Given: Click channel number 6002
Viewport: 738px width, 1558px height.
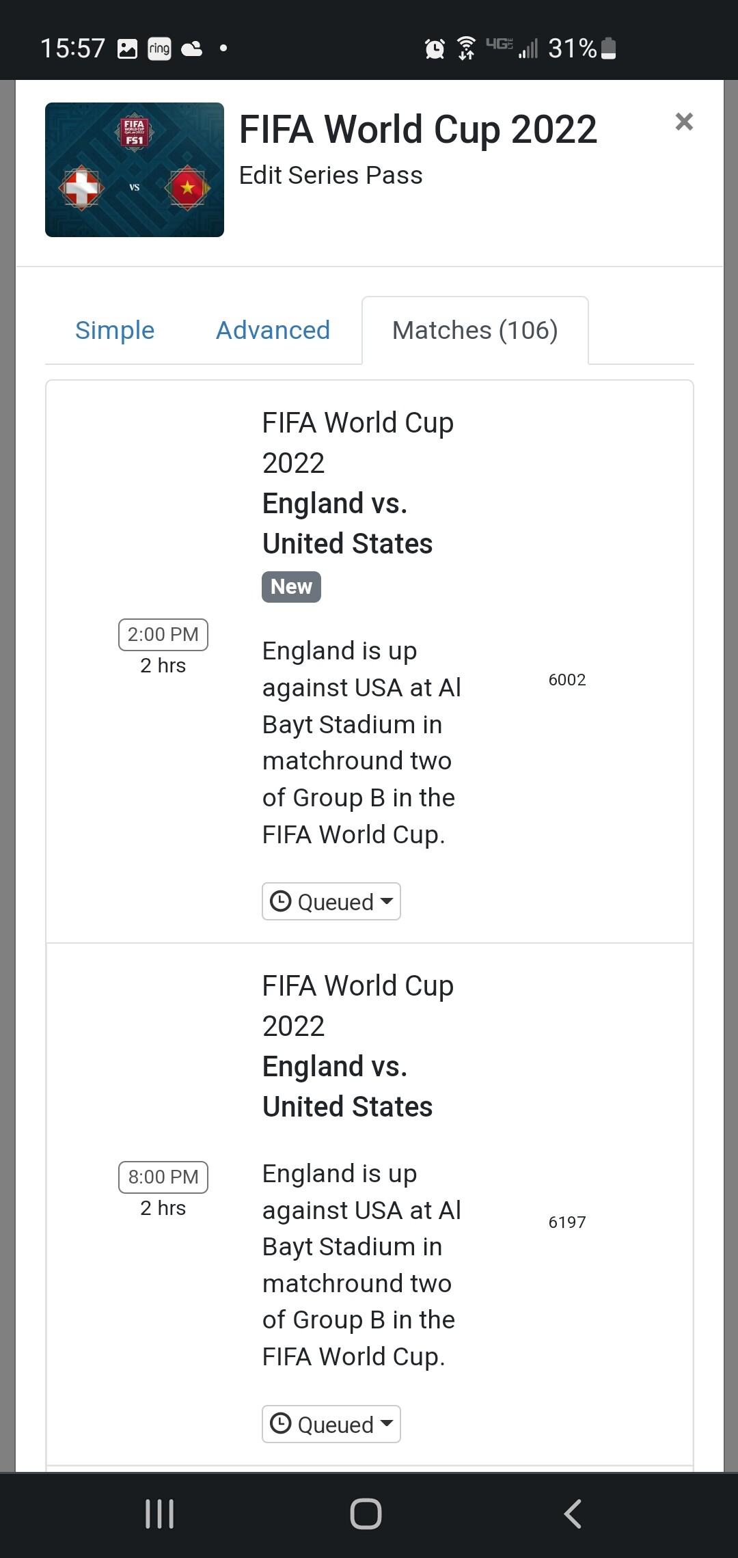Looking at the screenshot, I should (567, 680).
